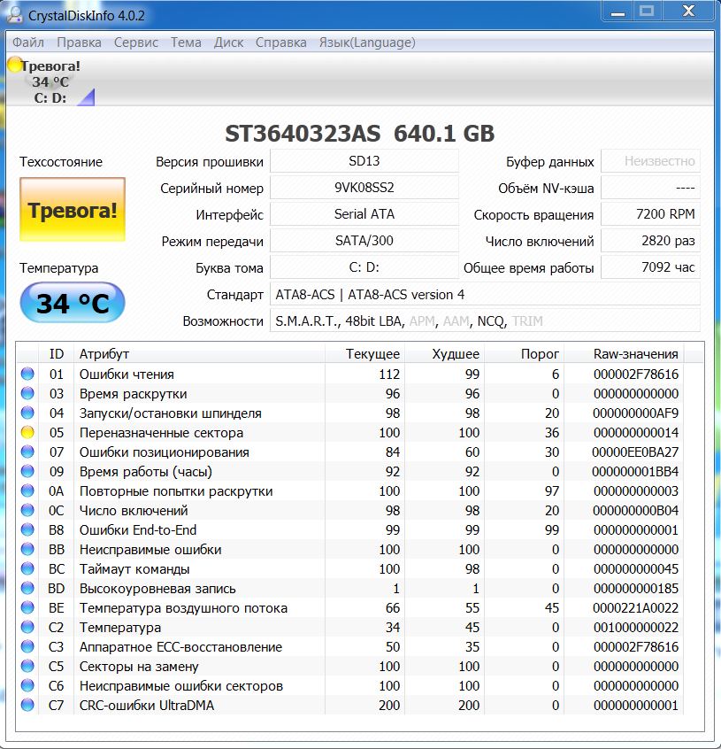Click the Атрибут column header

[199, 354]
